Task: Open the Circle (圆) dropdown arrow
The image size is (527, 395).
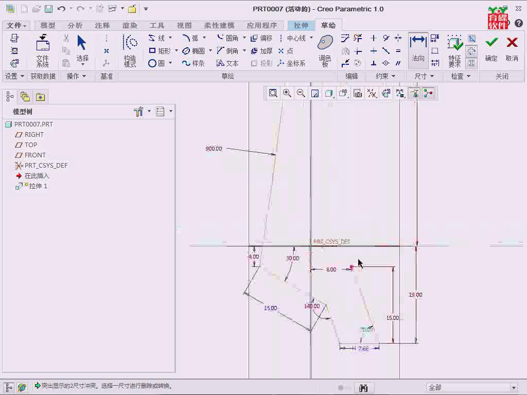Action: tap(170, 63)
